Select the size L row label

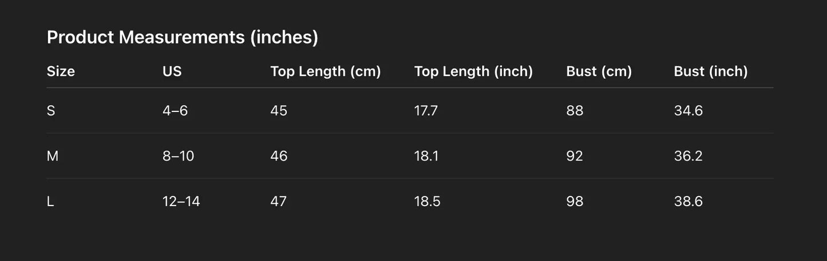[50, 202]
